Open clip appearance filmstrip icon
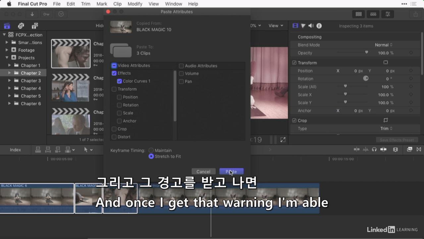Viewport: 424px width, 239px height. click(x=395, y=149)
